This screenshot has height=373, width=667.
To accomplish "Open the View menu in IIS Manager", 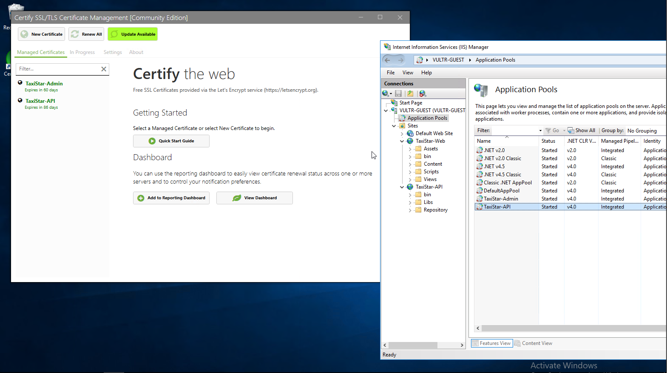I will tap(408, 73).
